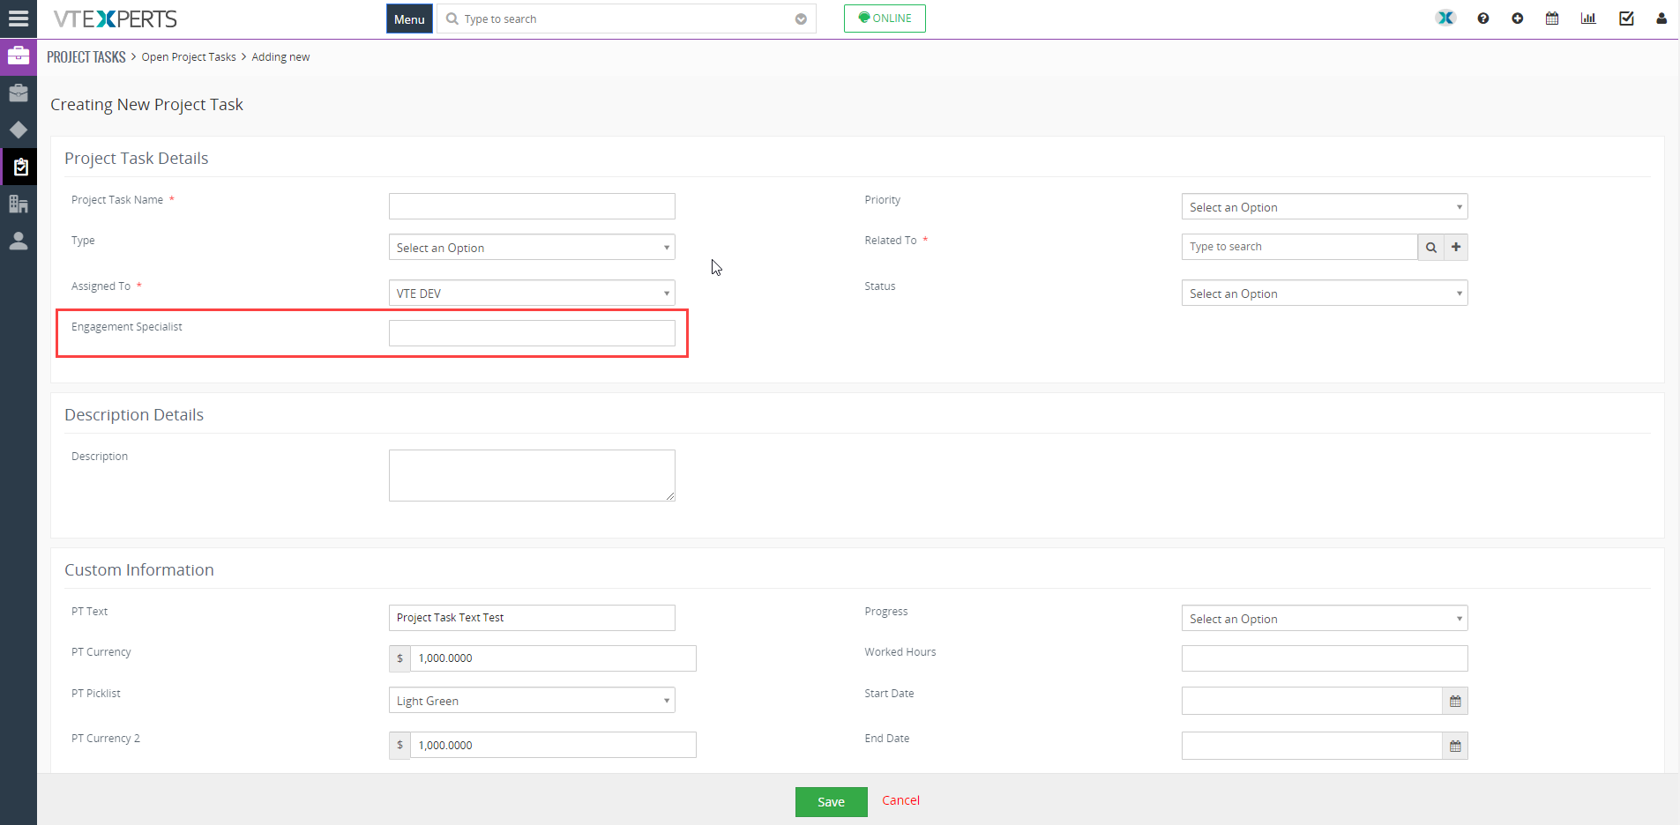Open the Assigned To VTE DEV dropdown
Viewport: 1680px width, 825px height.
coord(532,294)
